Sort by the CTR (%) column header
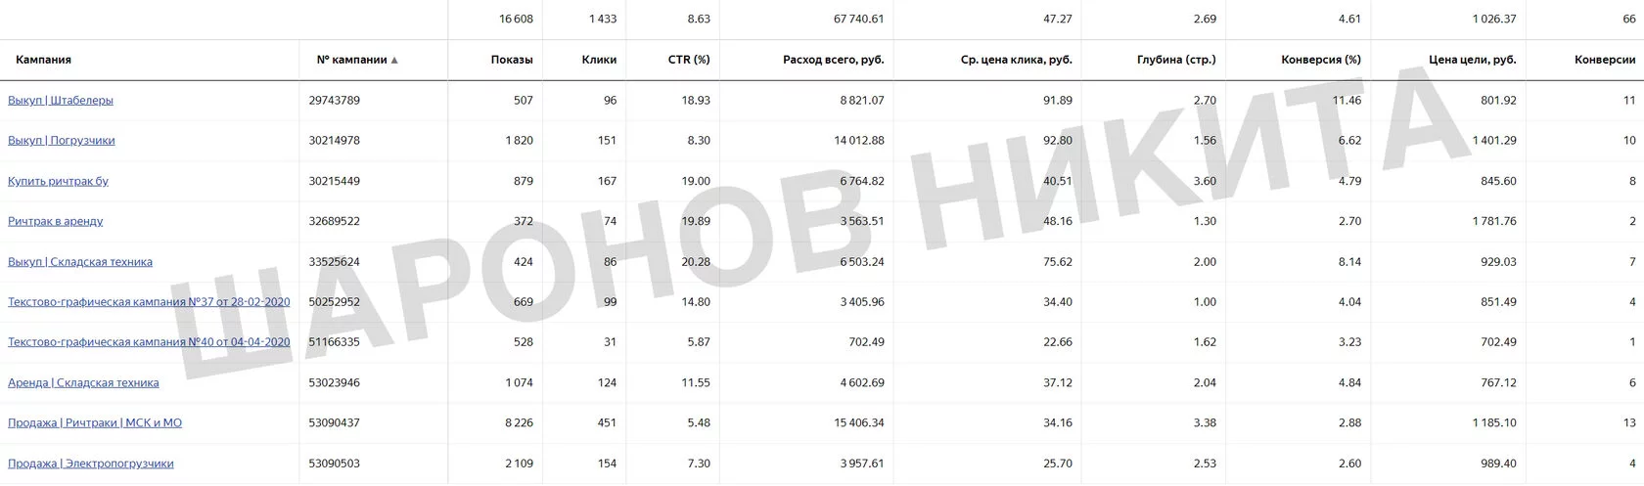 689,60
